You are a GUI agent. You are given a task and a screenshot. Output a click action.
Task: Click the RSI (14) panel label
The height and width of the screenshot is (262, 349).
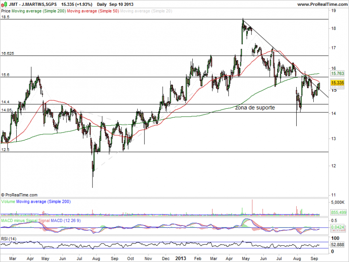[9, 239]
